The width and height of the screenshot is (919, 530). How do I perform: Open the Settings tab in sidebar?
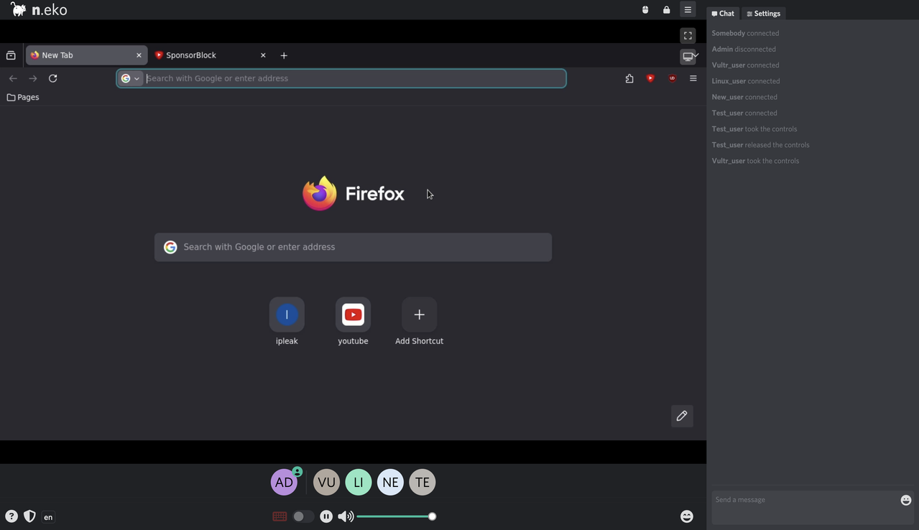pyautogui.click(x=763, y=13)
